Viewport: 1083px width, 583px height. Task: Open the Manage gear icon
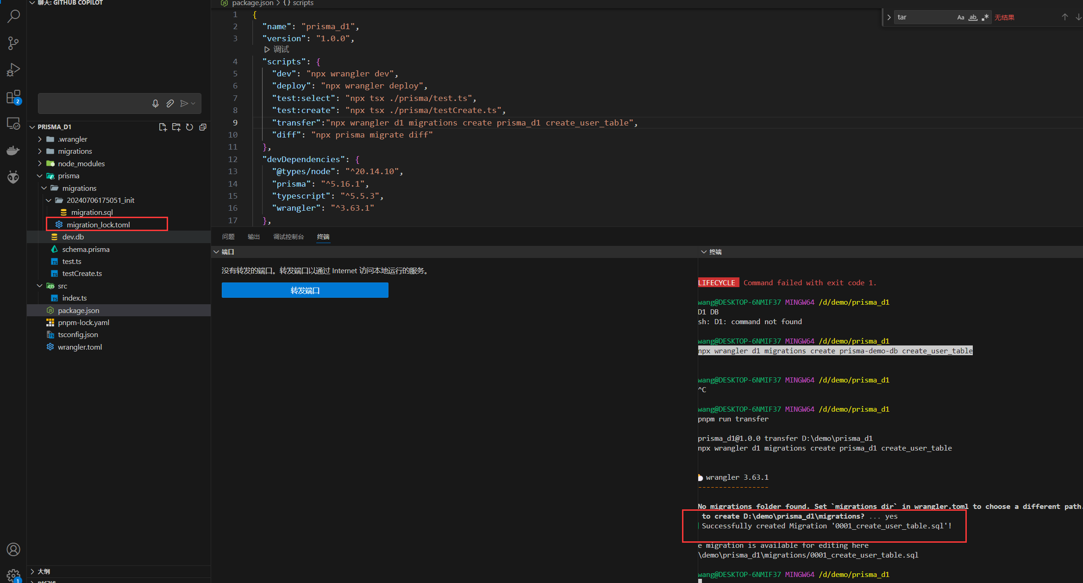(13, 575)
